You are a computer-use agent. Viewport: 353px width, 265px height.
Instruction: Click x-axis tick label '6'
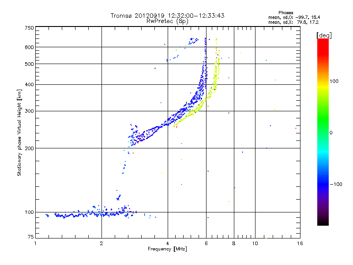[x=206, y=243]
